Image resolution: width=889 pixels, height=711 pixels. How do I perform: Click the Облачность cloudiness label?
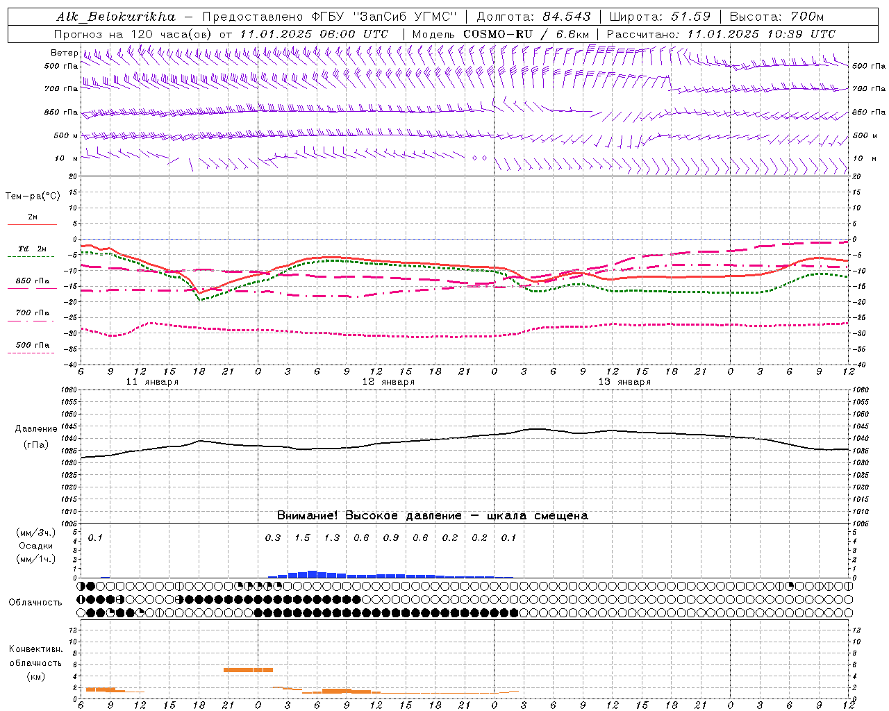35,603
